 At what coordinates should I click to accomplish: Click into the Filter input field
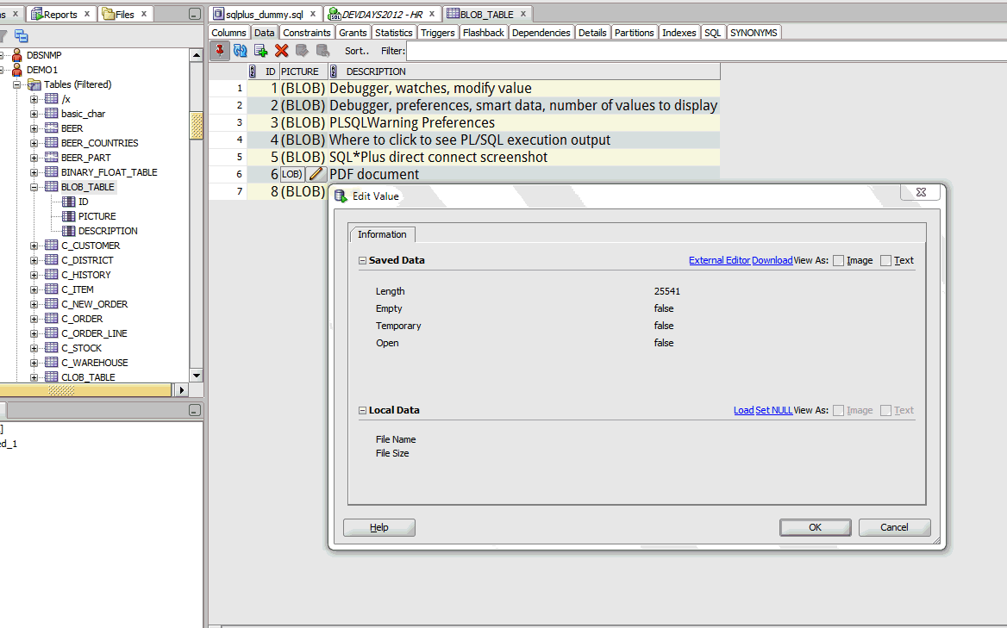click(x=690, y=51)
